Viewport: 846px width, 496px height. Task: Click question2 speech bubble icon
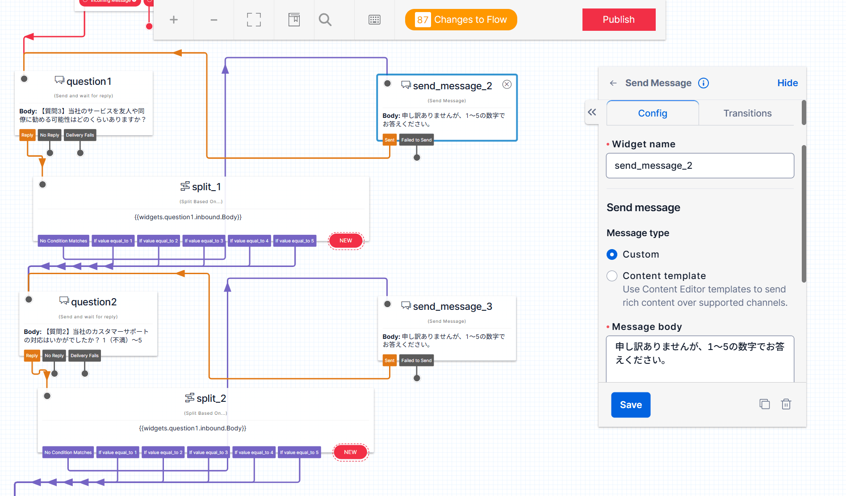pyautogui.click(x=64, y=301)
